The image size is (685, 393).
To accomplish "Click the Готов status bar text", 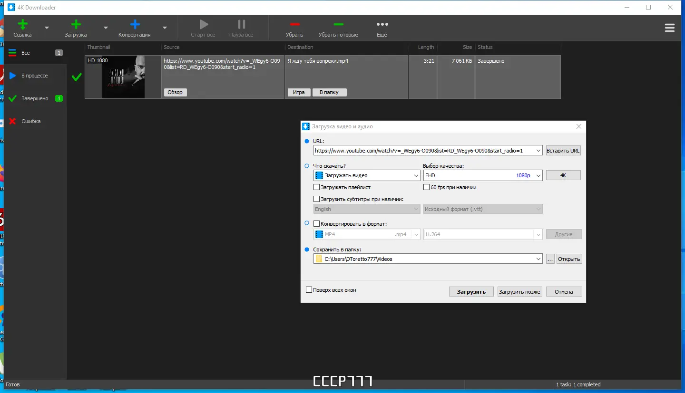I will (x=13, y=384).
